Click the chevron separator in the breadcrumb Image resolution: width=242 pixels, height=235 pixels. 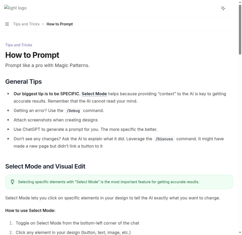[43, 24]
